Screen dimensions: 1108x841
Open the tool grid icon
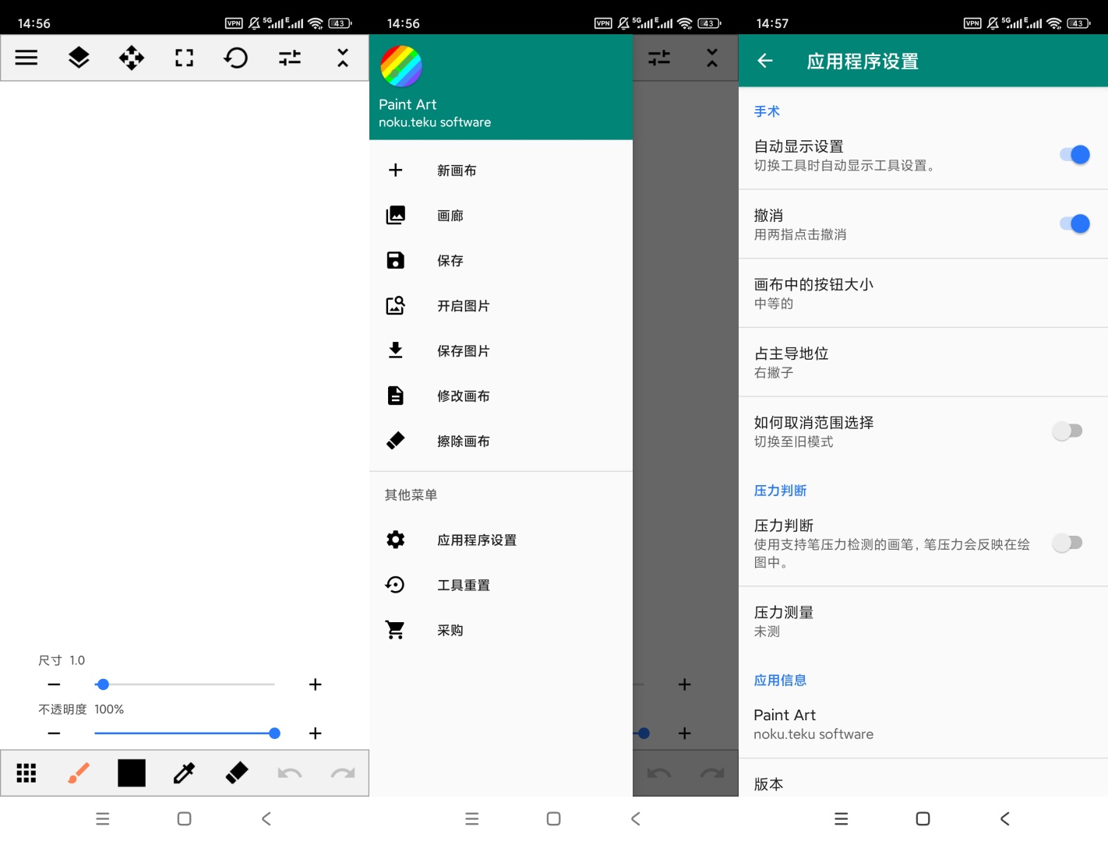pyautogui.click(x=26, y=772)
